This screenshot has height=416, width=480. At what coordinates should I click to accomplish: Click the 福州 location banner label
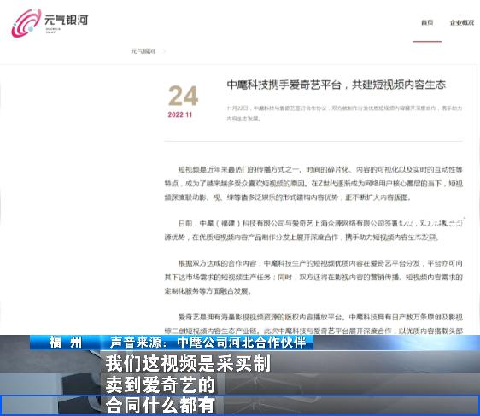(65, 343)
